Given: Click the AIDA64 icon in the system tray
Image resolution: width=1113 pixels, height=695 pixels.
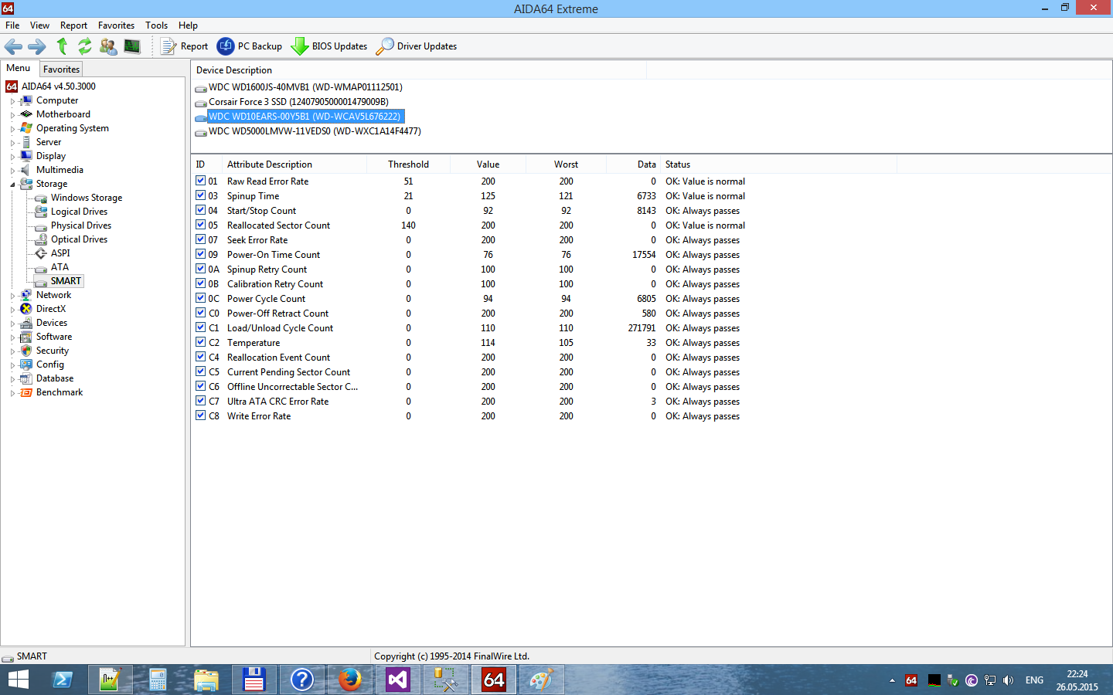Looking at the screenshot, I should pyautogui.click(x=911, y=680).
